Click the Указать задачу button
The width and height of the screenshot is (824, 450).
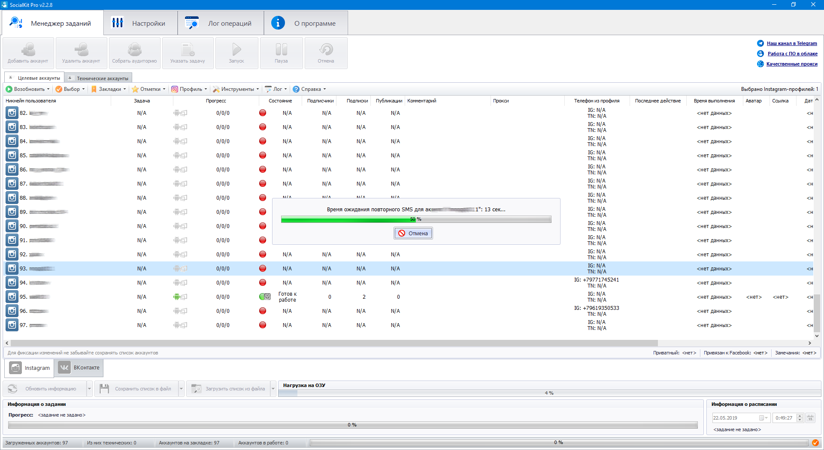188,53
